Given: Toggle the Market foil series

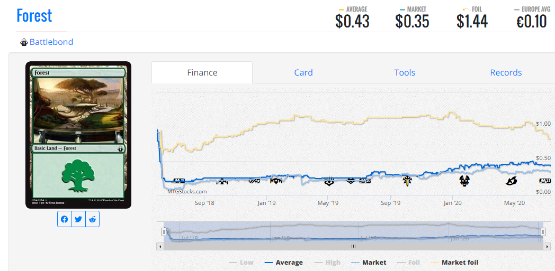Looking at the screenshot, I should pos(454,262).
